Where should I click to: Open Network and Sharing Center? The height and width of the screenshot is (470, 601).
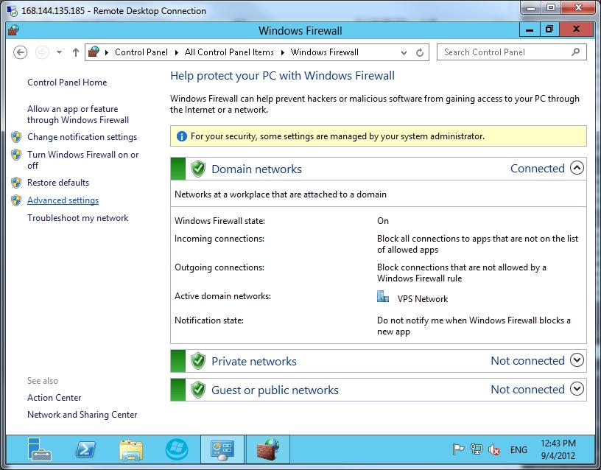point(82,415)
